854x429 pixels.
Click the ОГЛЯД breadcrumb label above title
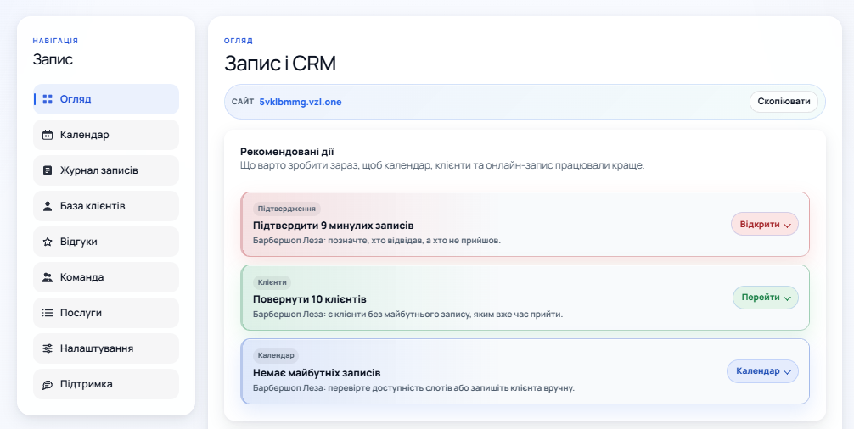(239, 41)
